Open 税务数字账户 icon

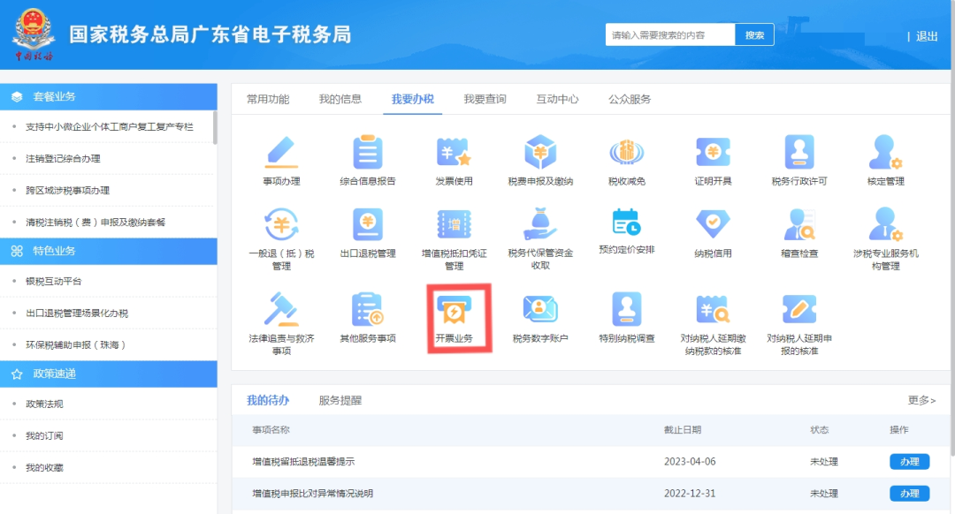click(x=540, y=309)
